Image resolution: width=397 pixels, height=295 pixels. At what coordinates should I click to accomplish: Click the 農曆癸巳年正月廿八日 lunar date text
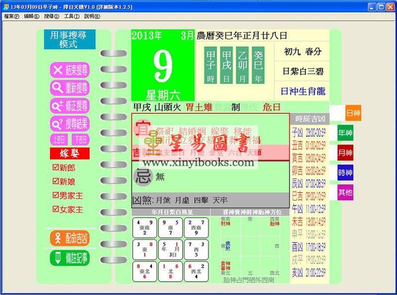pyautogui.click(x=242, y=35)
